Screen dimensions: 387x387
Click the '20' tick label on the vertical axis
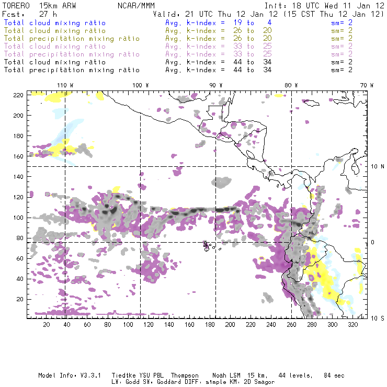pyautogui.click(x=20, y=299)
